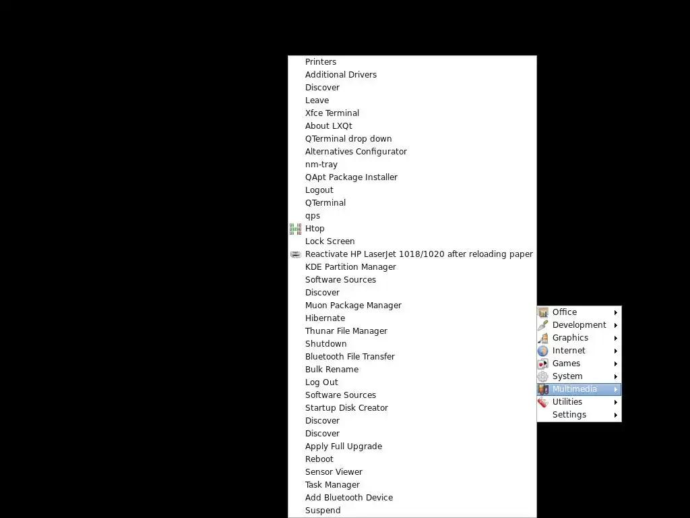Click the Graphics category icon

pyautogui.click(x=543, y=338)
